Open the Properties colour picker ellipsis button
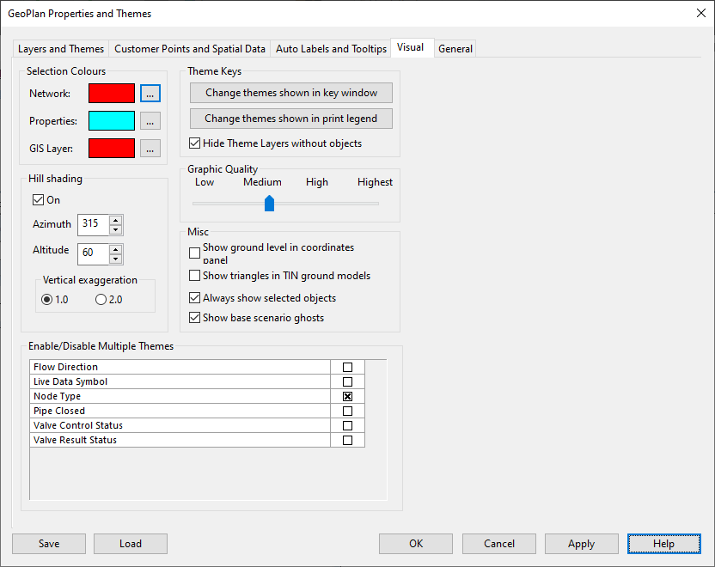The image size is (715, 567). click(150, 121)
